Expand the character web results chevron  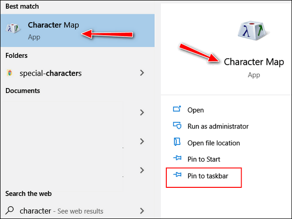click(142, 211)
